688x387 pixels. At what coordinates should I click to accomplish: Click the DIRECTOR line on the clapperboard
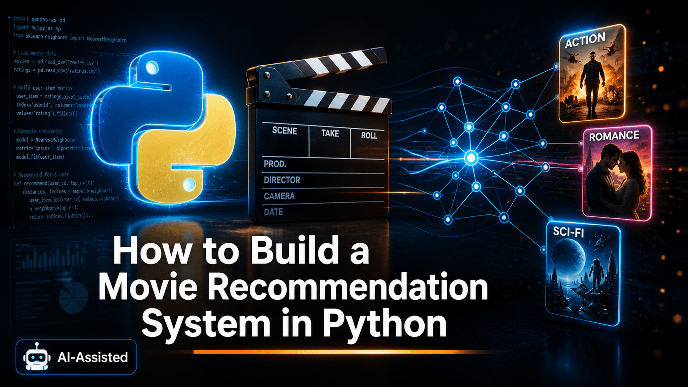tap(282, 180)
